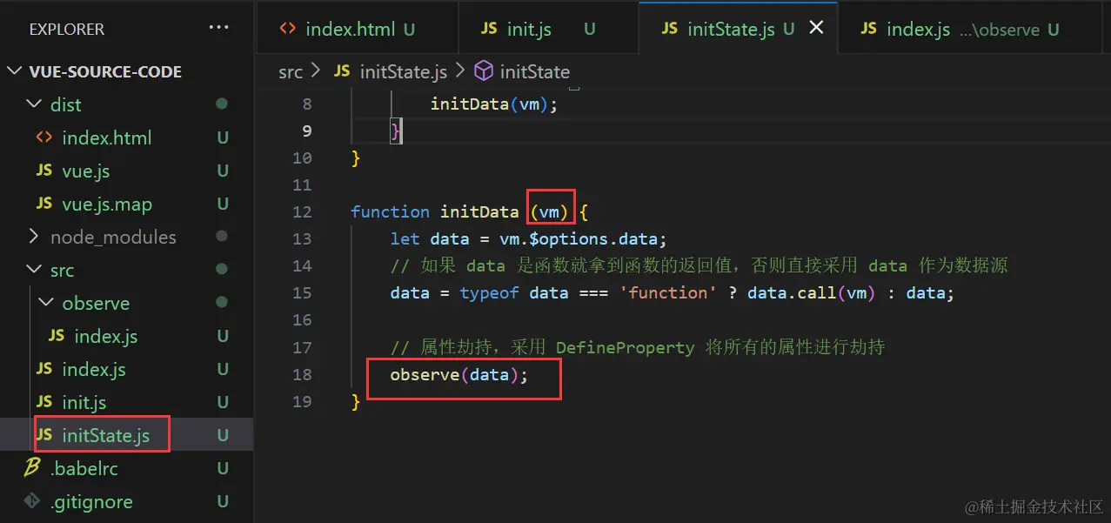Open index.html in dist folder
This screenshot has width=1111, height=523.
(107, 137)
